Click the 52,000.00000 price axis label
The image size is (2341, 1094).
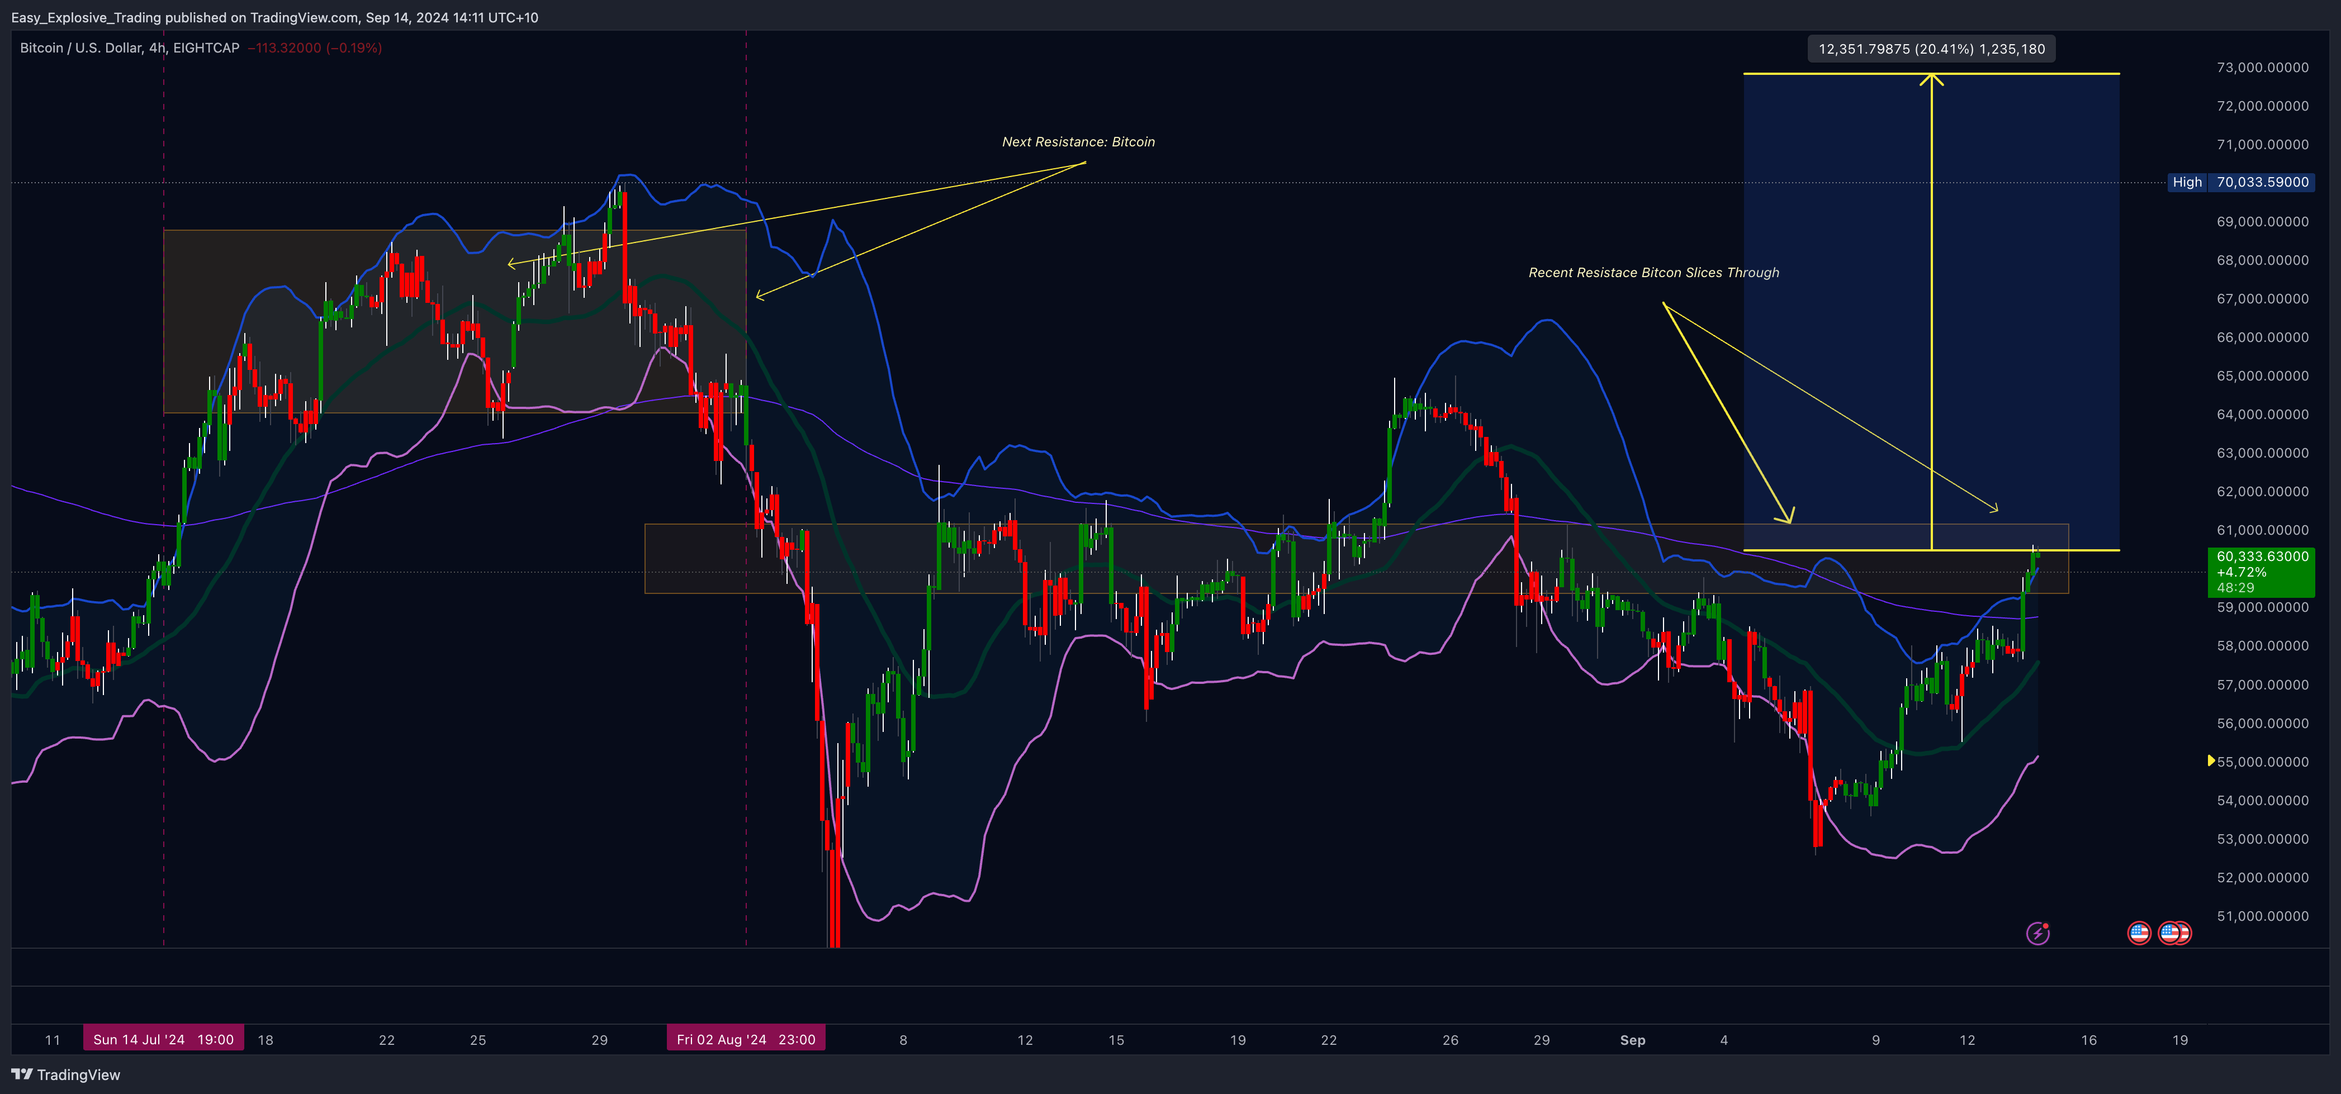click(x=2263, y=878)
